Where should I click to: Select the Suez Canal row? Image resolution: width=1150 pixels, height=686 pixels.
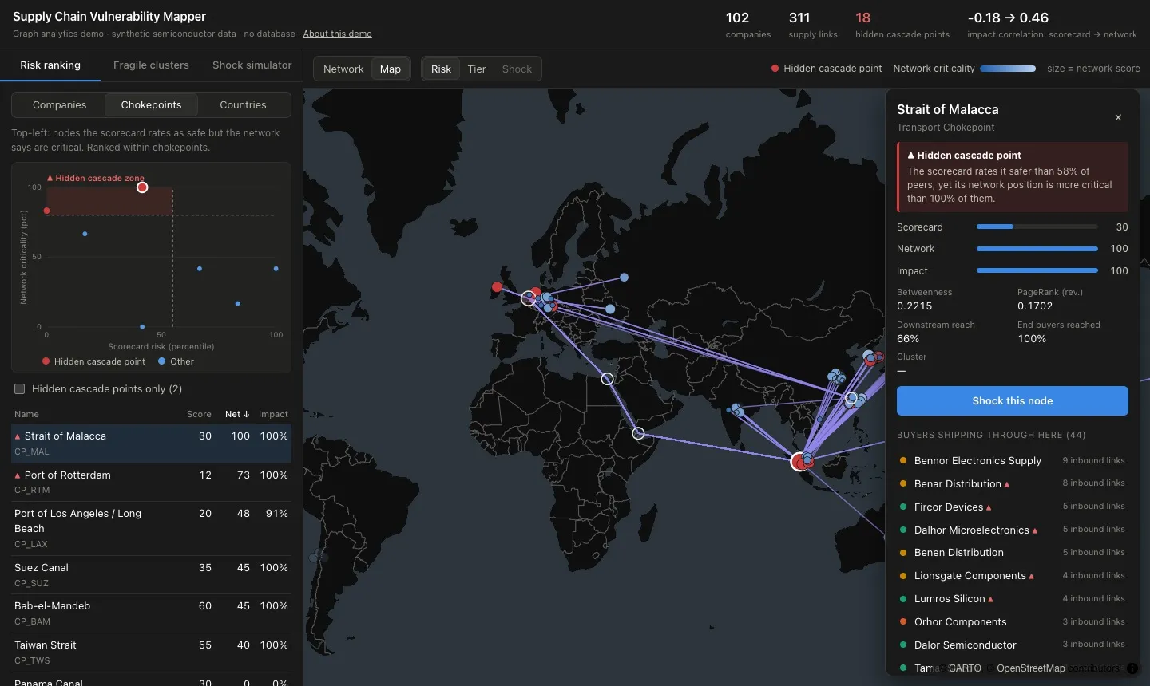[151, 575]
